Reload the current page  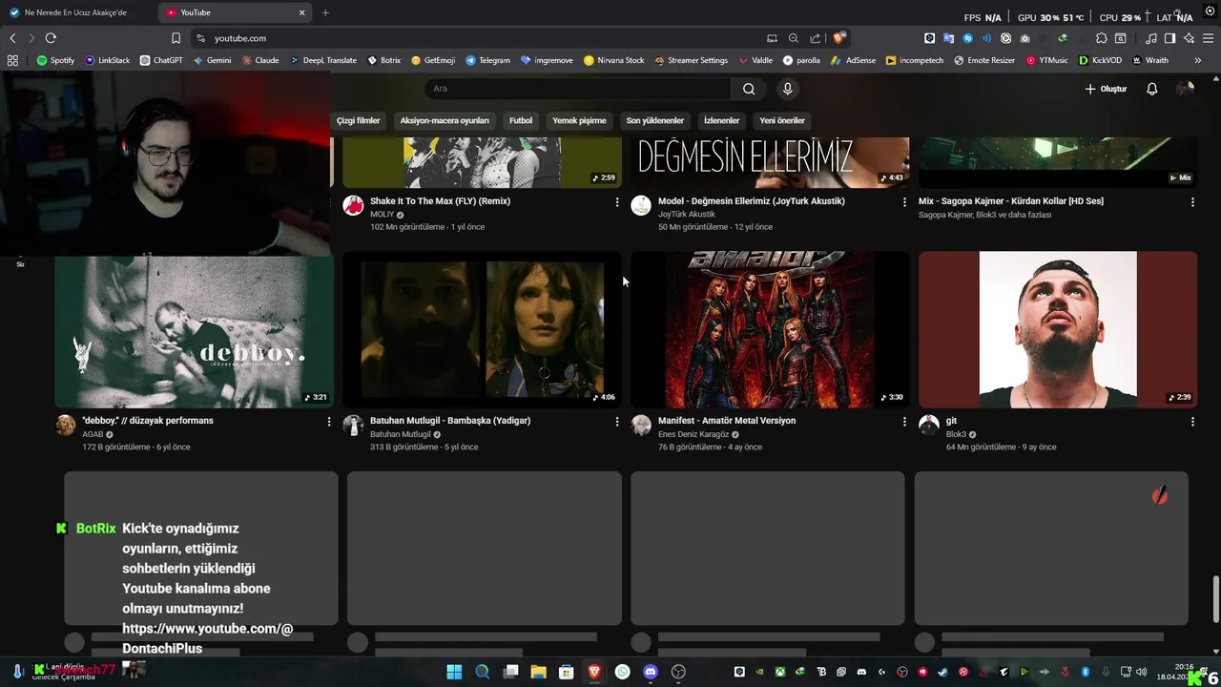click(x=51, y=38)
